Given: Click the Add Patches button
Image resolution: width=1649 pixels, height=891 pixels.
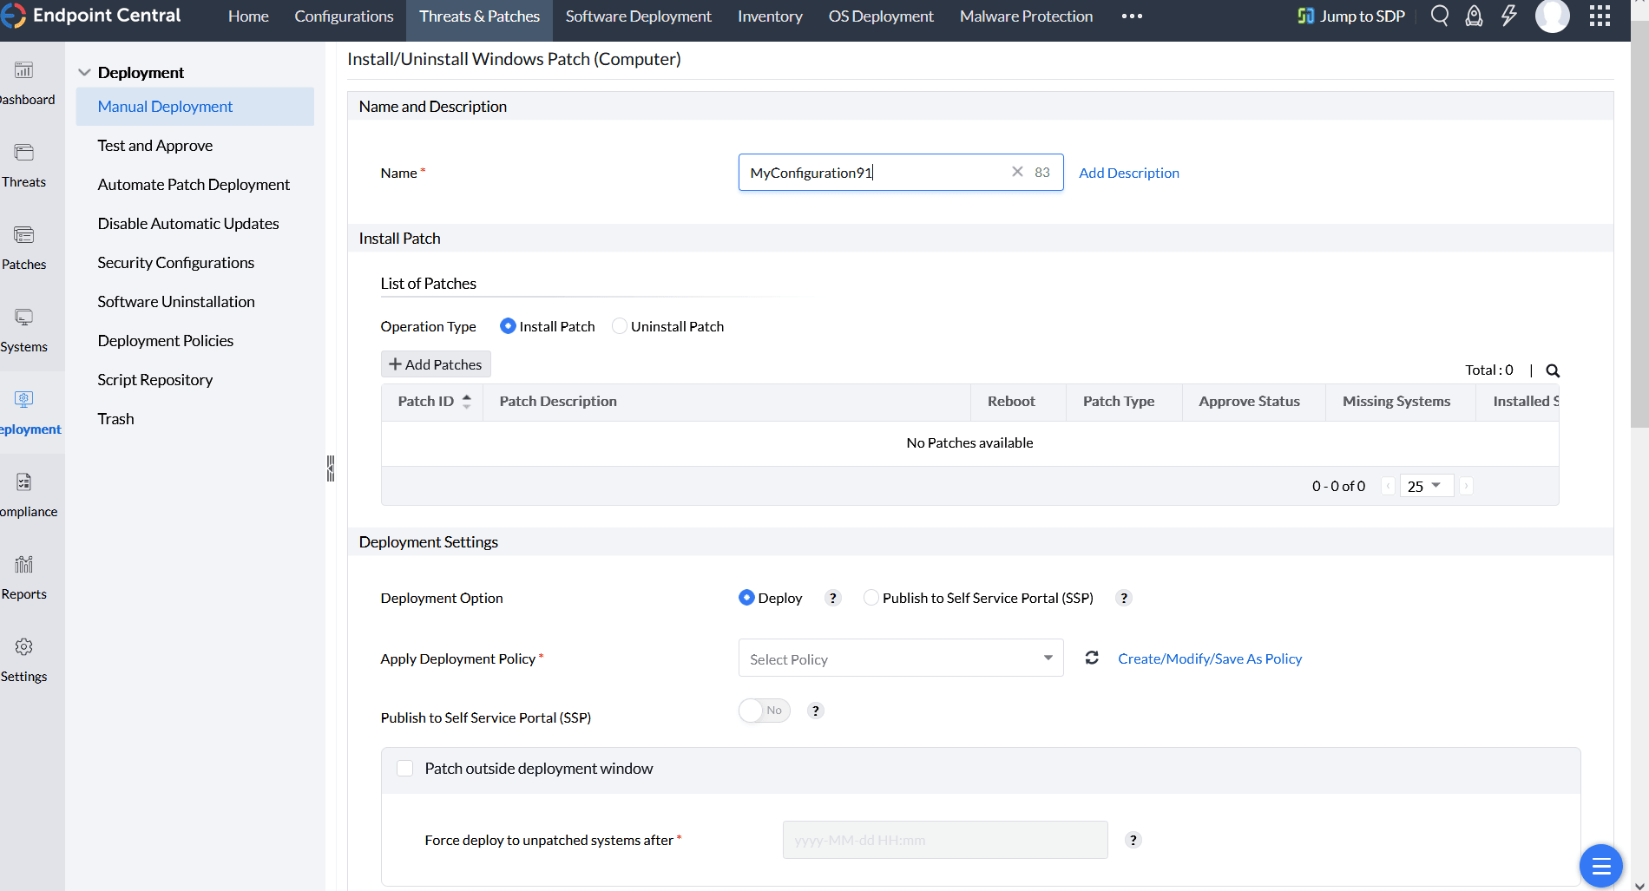Looking at the screenshot, I should point(436,364).
